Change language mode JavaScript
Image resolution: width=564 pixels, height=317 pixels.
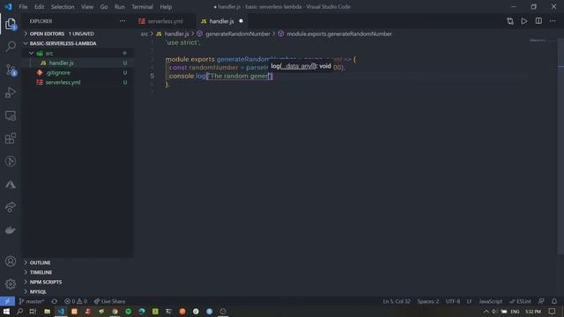click(490, 301)
